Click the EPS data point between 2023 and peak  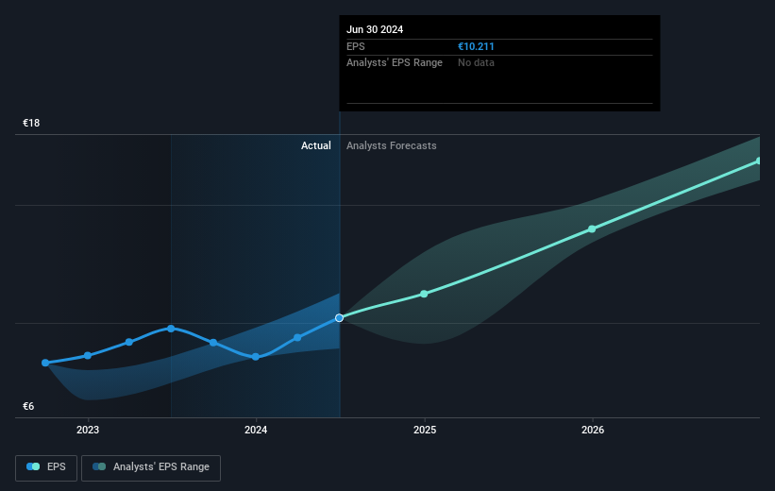[129, 342]
